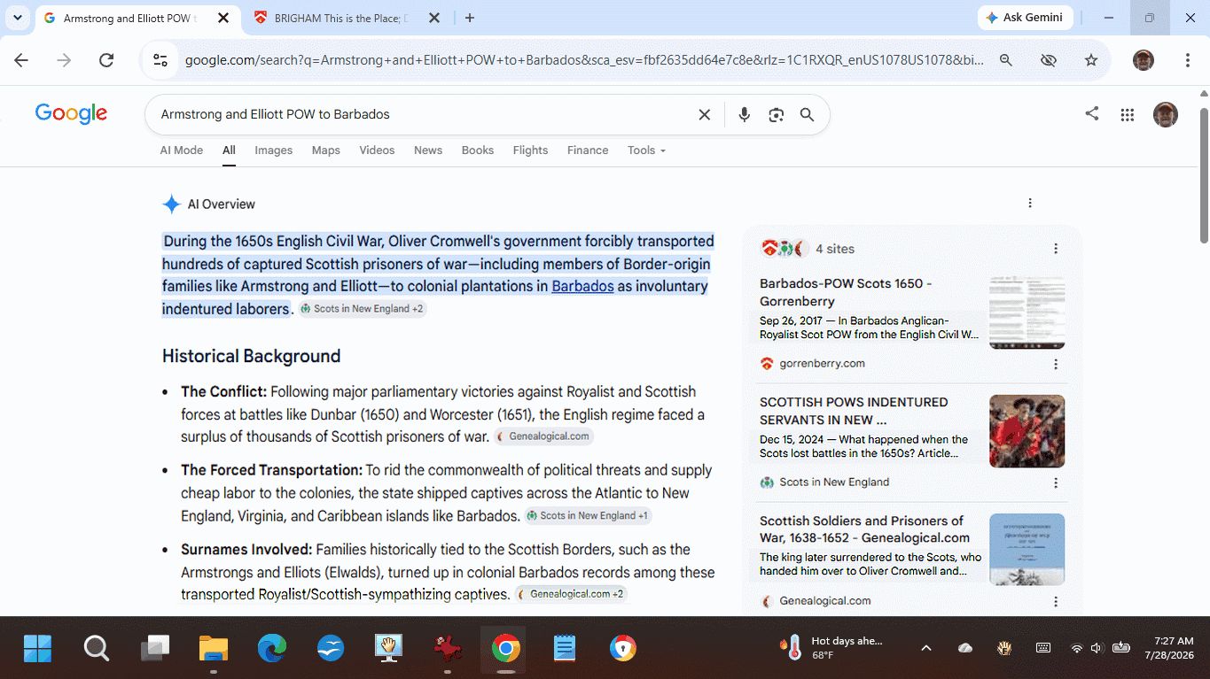This screenshot has height=679, width=1210.
Task: Open options for the Genealogical.com source card
Action: click(1056, 601)
